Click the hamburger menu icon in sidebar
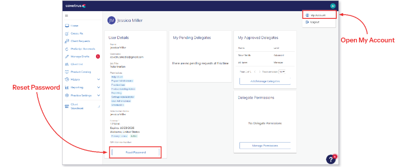Viewport: 401px width, 167px height. pos(66,16)
